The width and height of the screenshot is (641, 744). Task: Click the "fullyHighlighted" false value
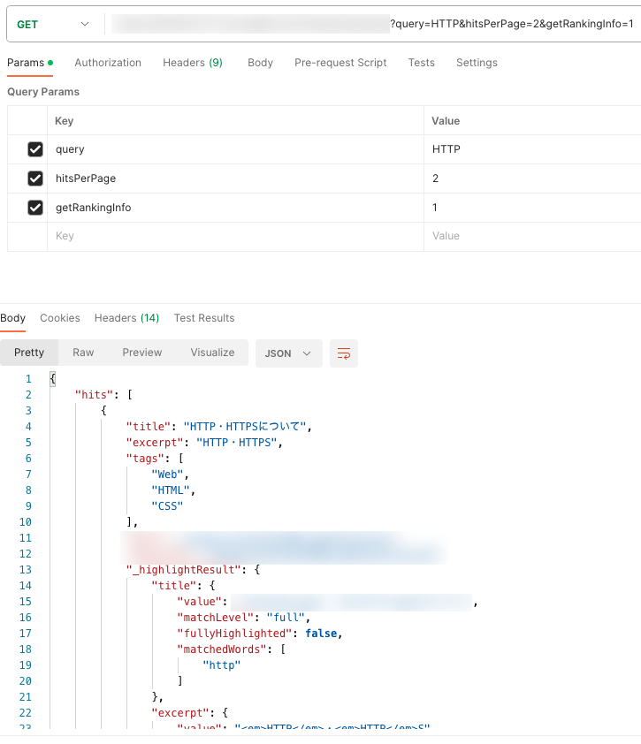pyautogui.click(x=321, y=634)
